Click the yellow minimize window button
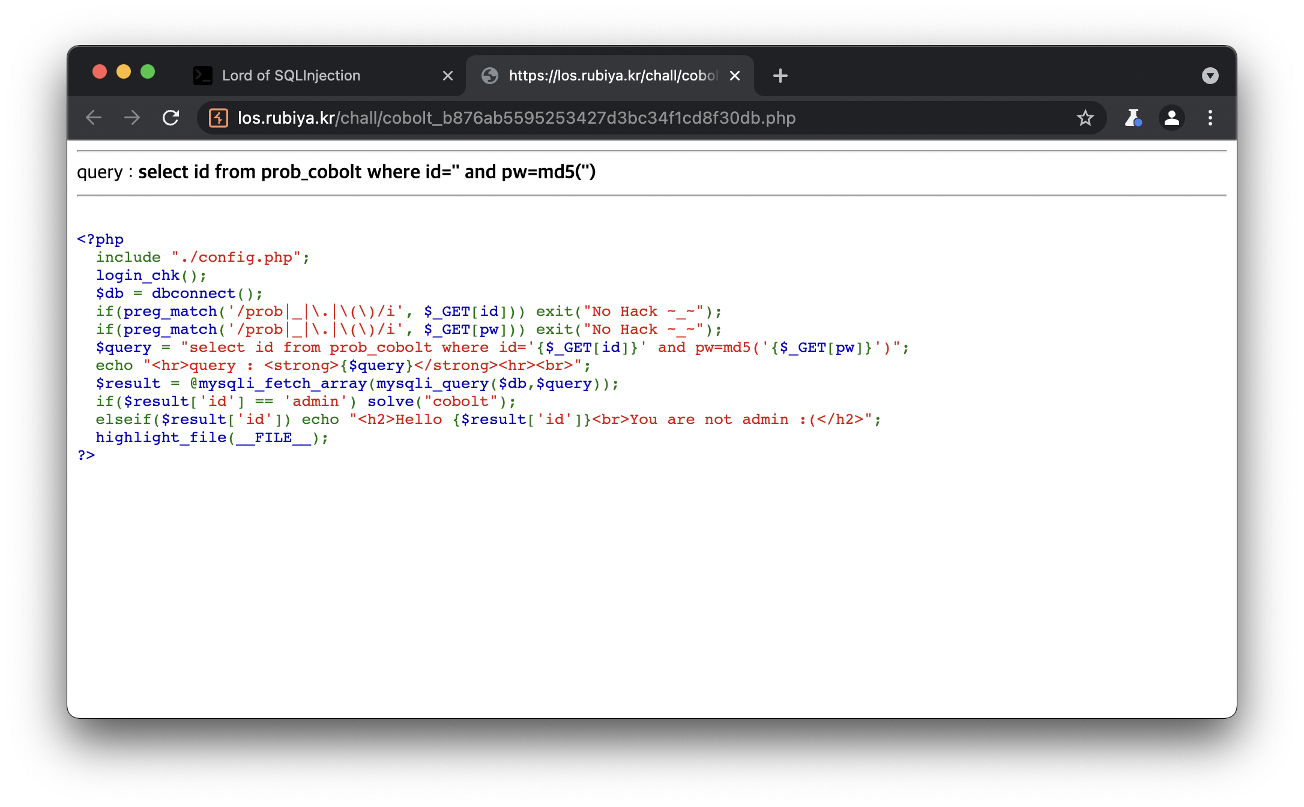1304x807 pixels. (x=124, y=72)
